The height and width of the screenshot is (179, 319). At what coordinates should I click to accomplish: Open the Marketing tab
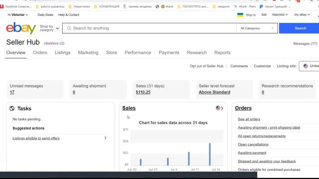click(88, 53)
